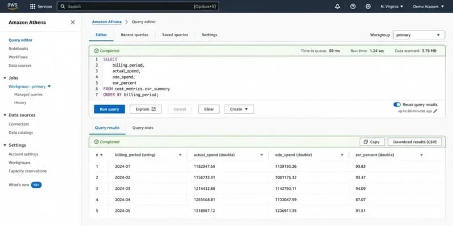Image resolution: width=453 pixels, height=226 pixels.
Task: Click the AWS logo home icon
Action: click(12, 6)
